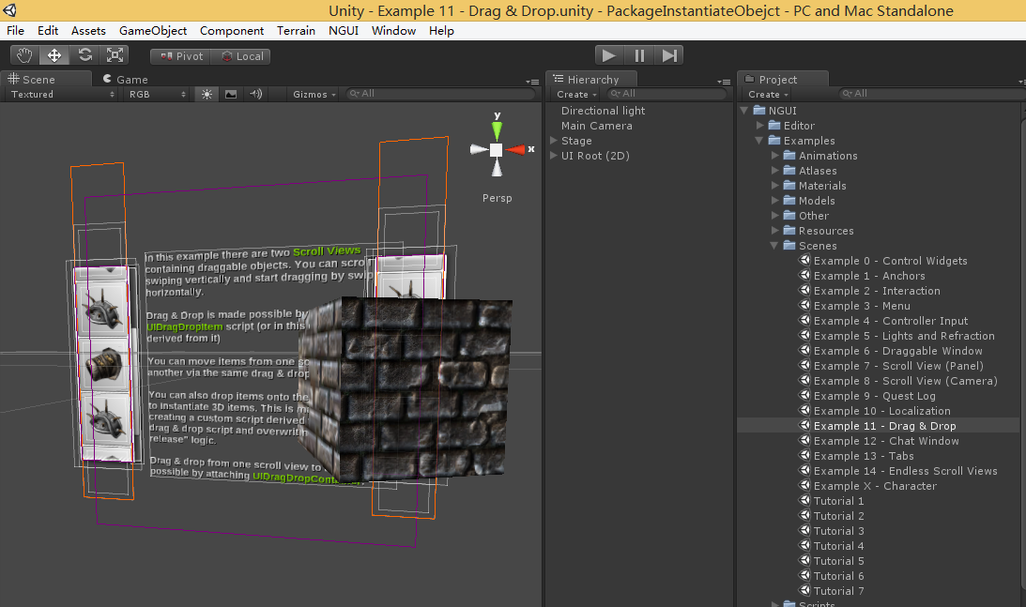This screenshot has width=1026, height=607.
Task: Open Scene panel options menu icon
Action: tap(532, 82)
